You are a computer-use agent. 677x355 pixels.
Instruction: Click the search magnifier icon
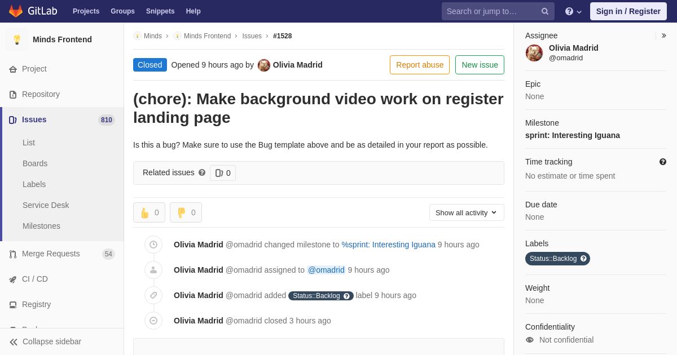tap(544, 11)
